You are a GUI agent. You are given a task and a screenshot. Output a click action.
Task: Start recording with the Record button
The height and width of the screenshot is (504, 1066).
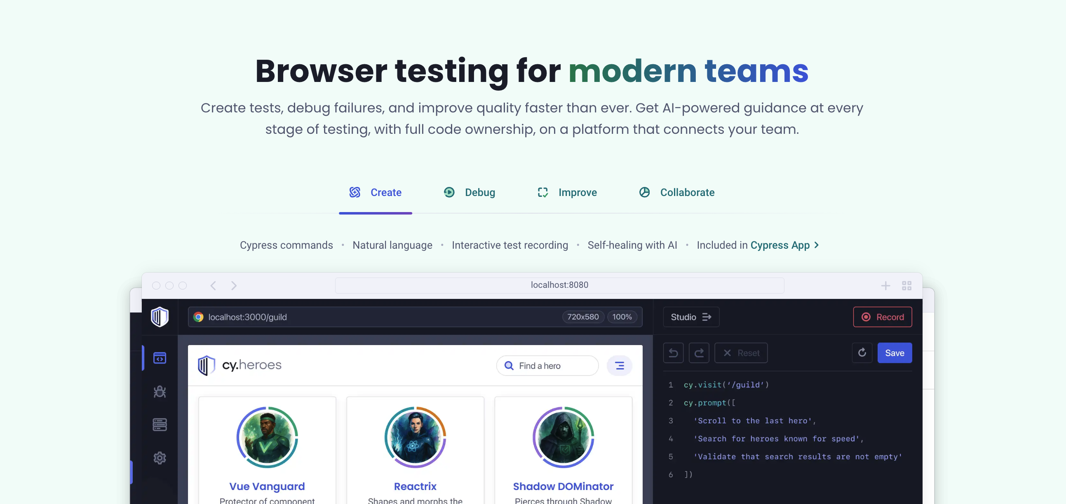click(882, 317)
